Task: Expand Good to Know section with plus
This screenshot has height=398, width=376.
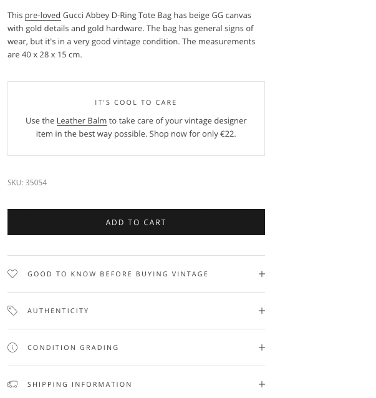Action: click(x=262, y=274)
